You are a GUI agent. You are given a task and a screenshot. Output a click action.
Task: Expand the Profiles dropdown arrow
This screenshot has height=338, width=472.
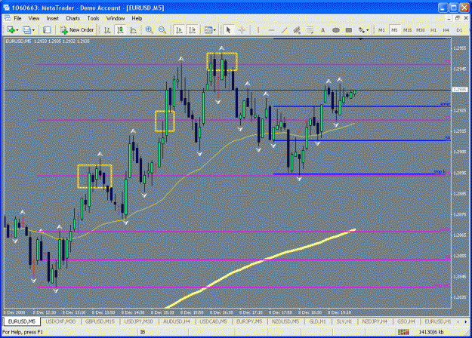tap(33, 30)
